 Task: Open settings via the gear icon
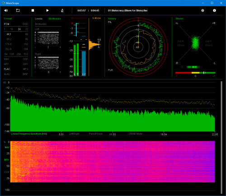coord(202,10)
